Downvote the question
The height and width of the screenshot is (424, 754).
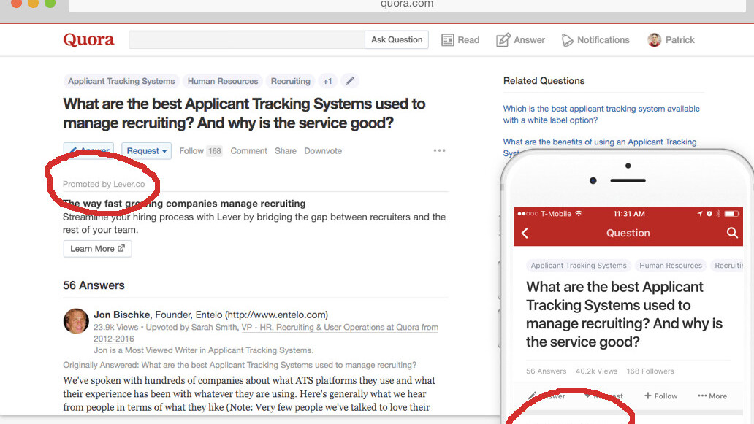coord(323,150)
